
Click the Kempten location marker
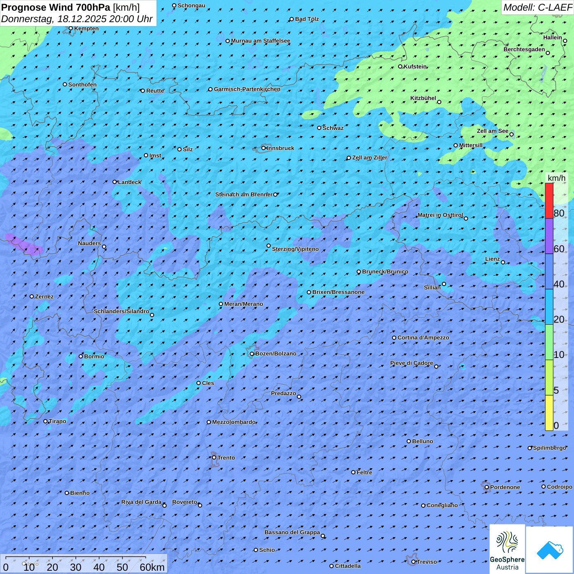click(71, 28)
